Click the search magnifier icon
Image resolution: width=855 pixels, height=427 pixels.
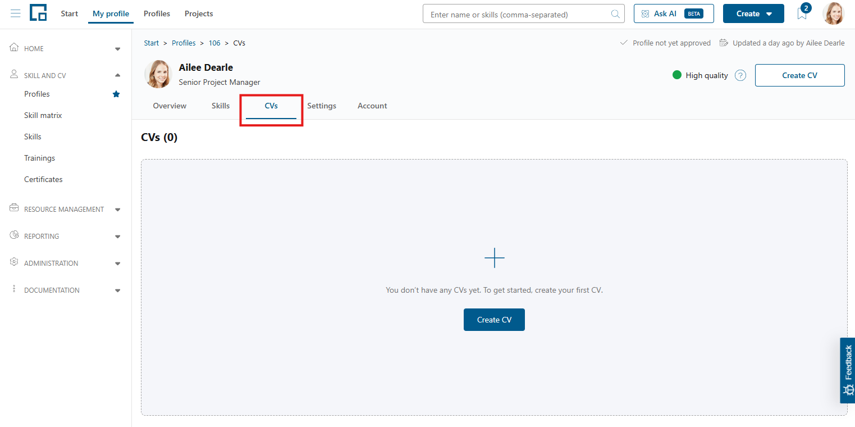pos(615,14)
